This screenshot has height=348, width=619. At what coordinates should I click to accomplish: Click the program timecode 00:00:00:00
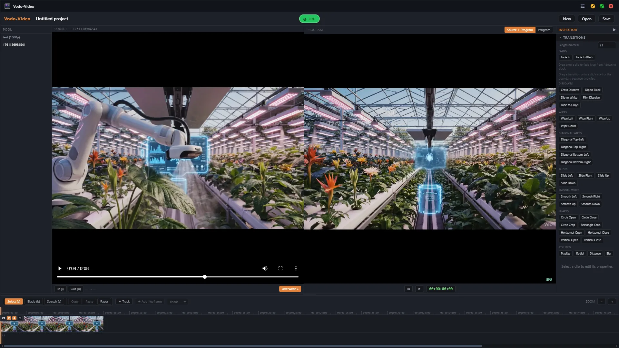coord(441,289)
